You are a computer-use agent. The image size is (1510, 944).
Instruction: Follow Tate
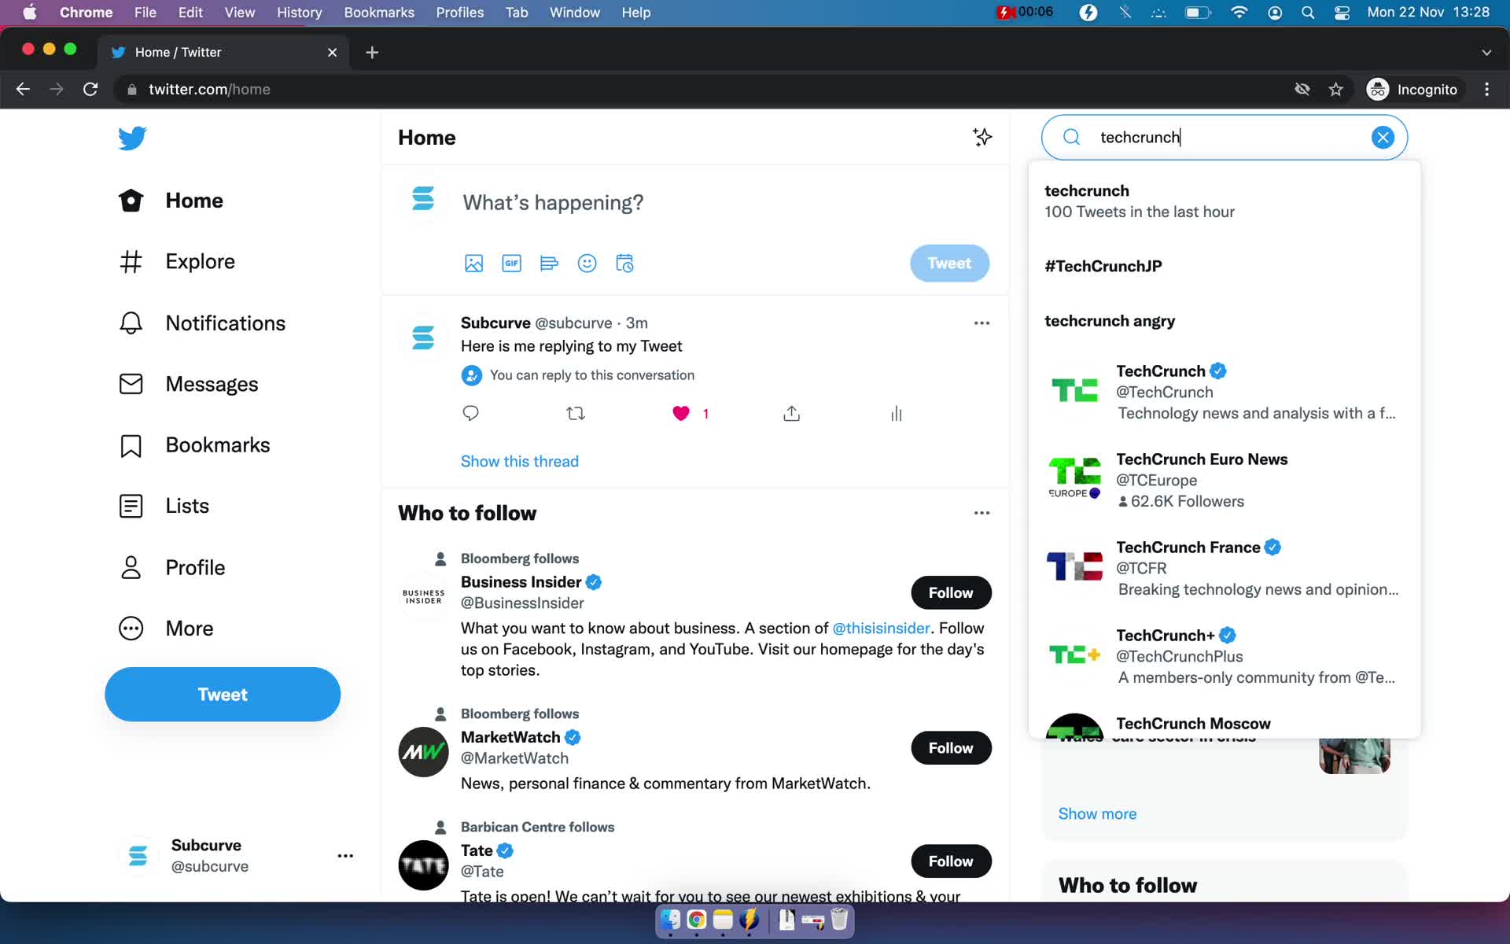[951, 861]
